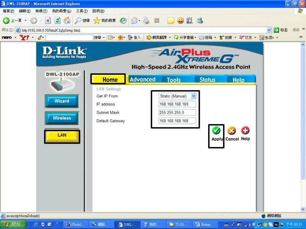Switch to the Home tab

pyautogui.click(x=108, y=79)
